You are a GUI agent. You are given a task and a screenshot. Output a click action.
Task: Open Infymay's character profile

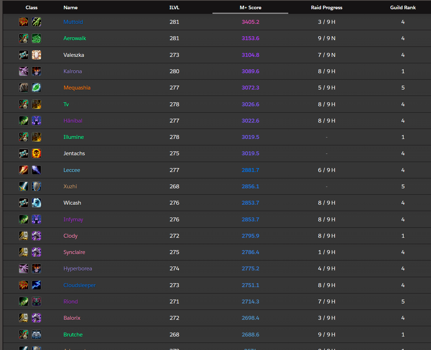click(x=73, y=220)
